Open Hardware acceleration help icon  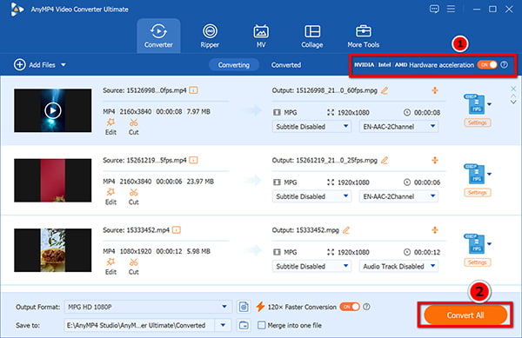tap(505, 64)
